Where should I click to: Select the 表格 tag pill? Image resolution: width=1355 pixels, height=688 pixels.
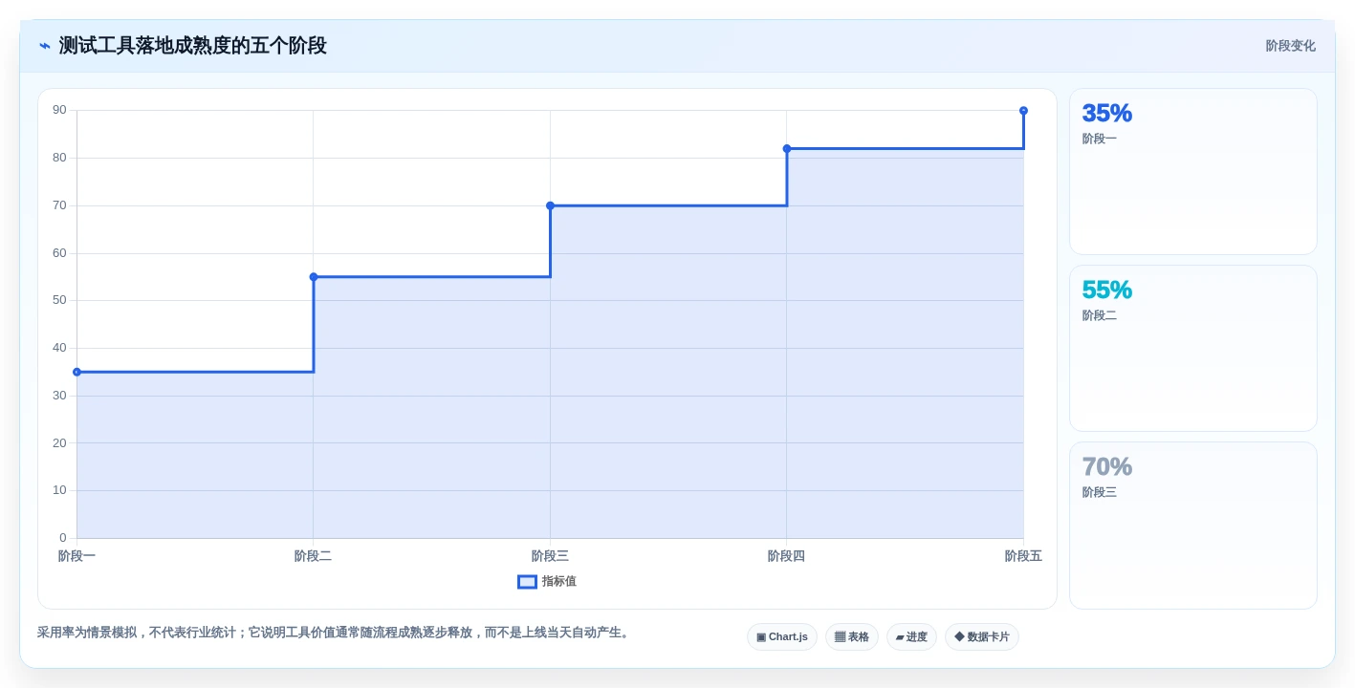click(852, 636)
